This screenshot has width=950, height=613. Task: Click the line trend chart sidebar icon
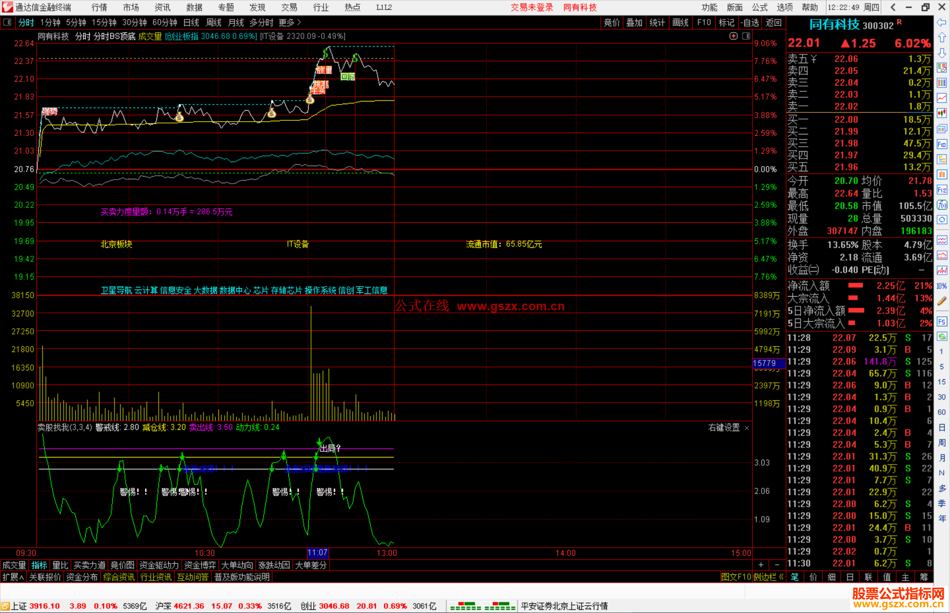pyautogui.click(x=942, y=98)
